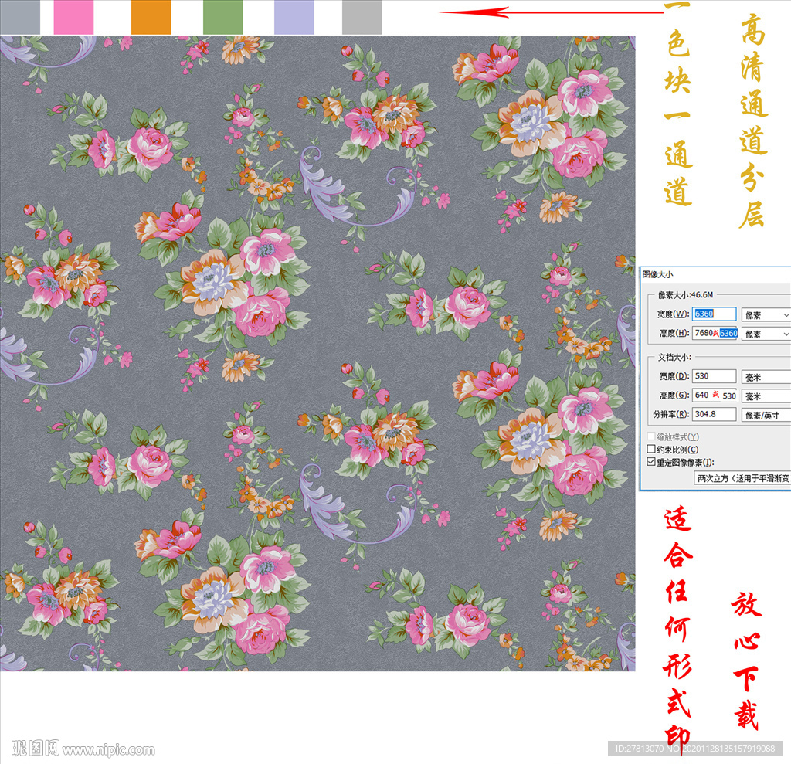The image size is (791, 764).
Task: Click the 高度(H) pixel height field
Action: pyautogui.click(x=715, y=333)
